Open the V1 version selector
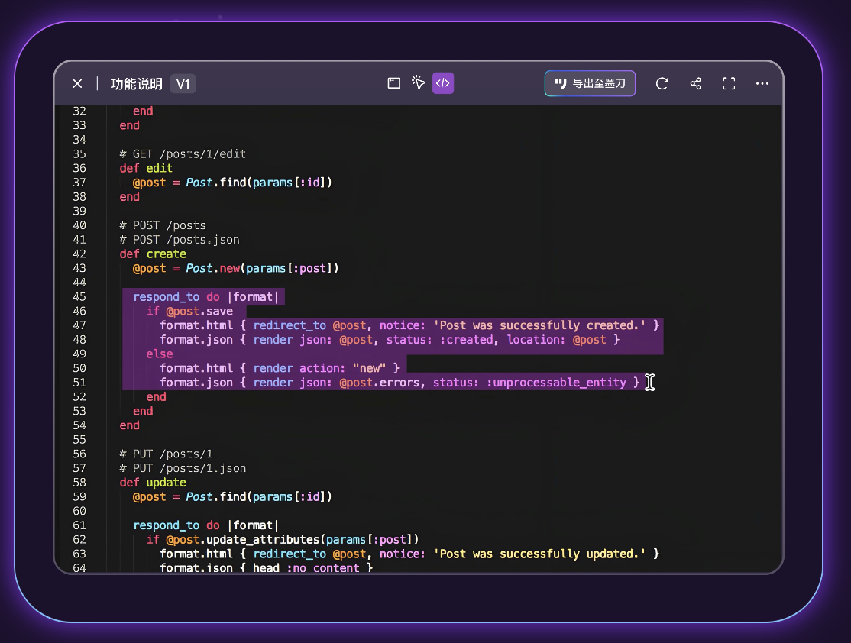851x643 pixels. tap(183, 84)
